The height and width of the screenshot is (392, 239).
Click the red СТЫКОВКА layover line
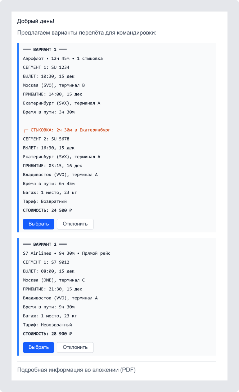68,130
